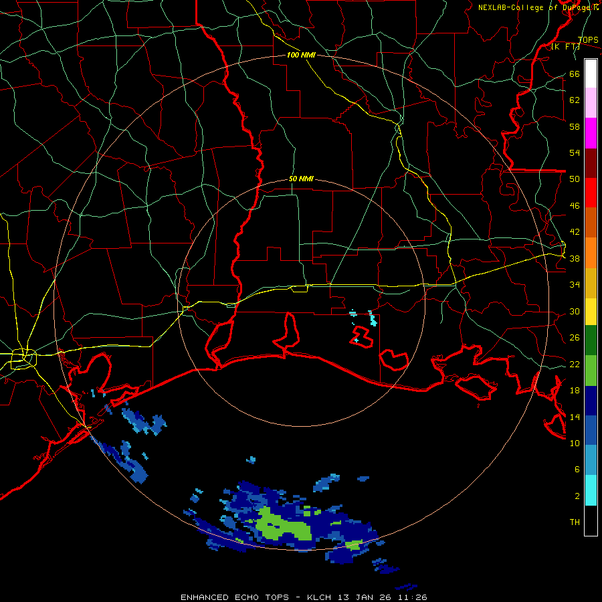Select the light green 26 color swatch
The width and height of the screenshot is (602, 602).
[591, 371]
